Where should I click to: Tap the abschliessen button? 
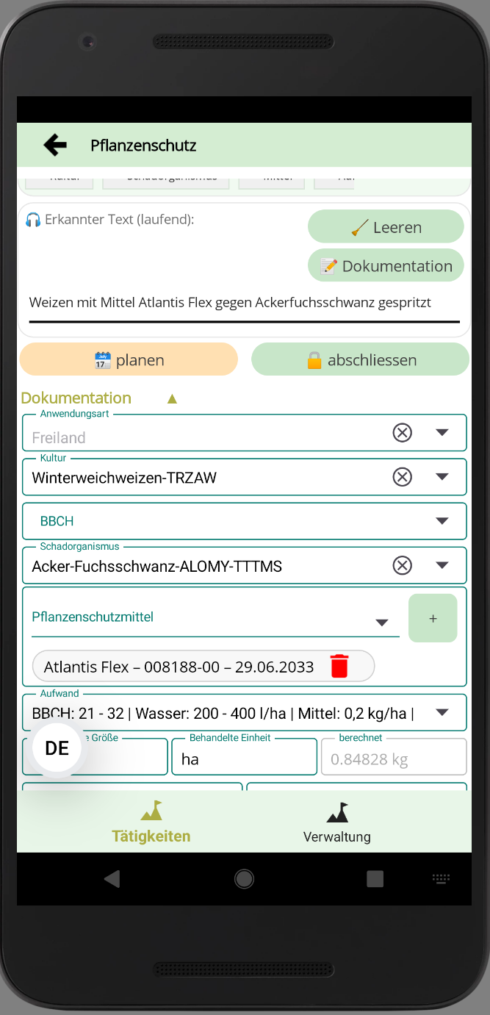tap(360, 360)
